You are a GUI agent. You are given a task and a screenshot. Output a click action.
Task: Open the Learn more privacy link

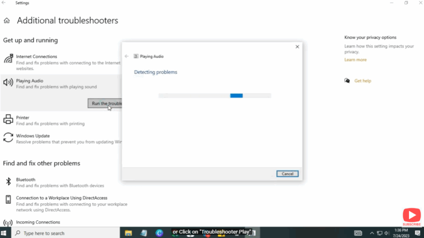pos(355,60)
